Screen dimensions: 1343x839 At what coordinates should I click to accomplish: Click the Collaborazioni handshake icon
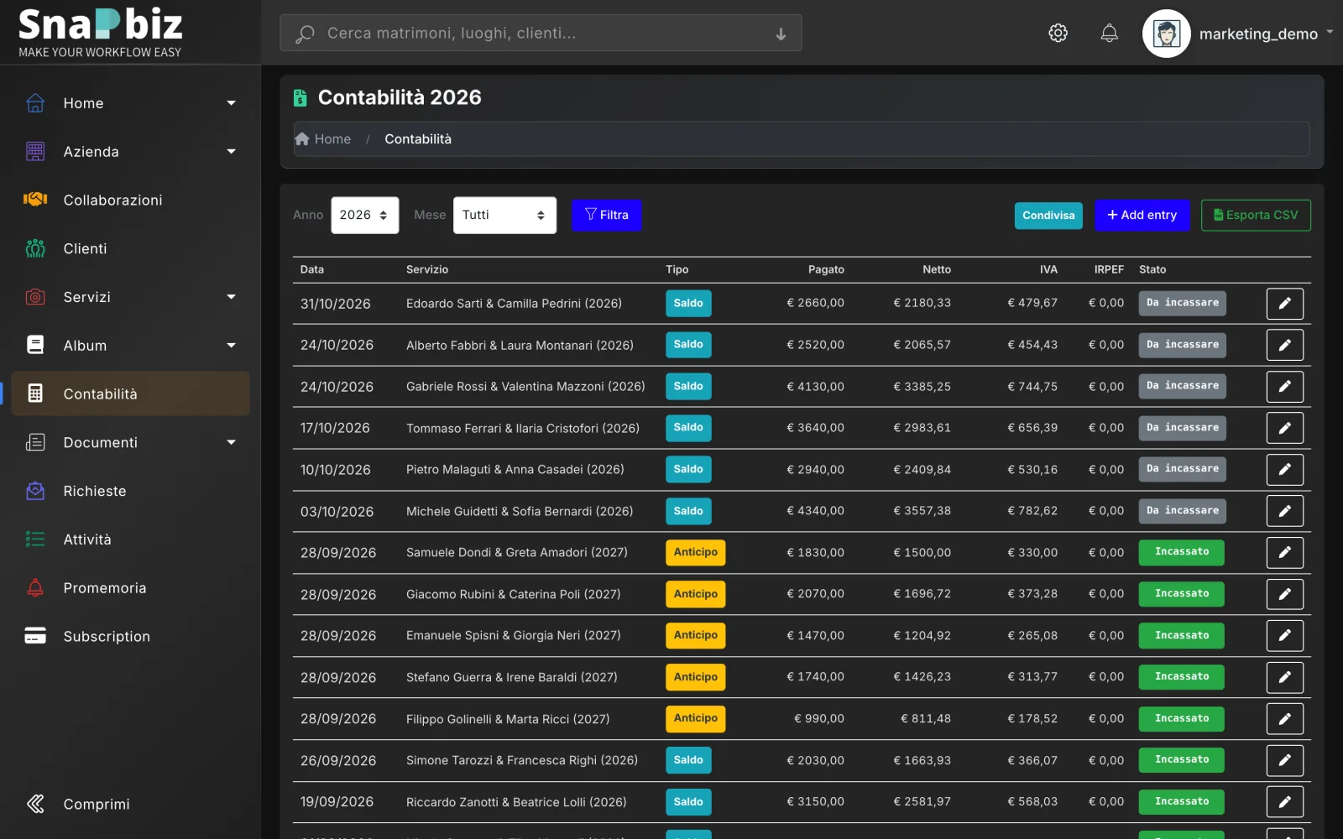tap(35, 200)
